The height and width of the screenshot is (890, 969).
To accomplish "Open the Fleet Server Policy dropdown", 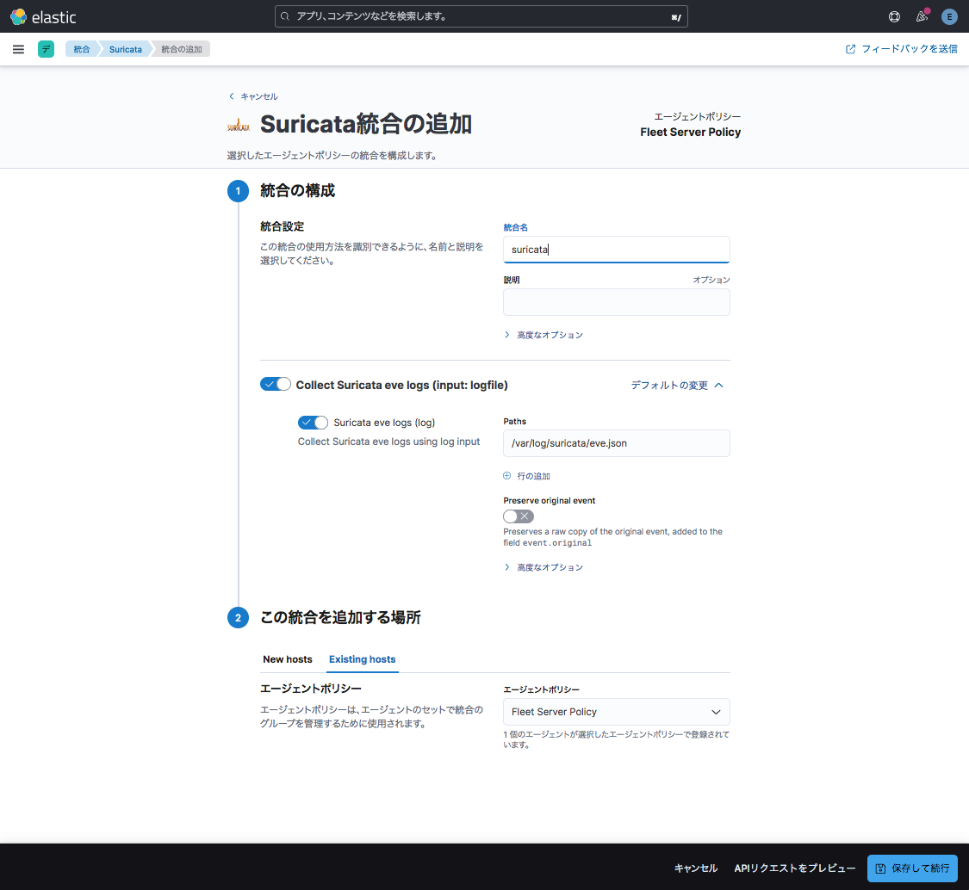I will click(616, 712).
